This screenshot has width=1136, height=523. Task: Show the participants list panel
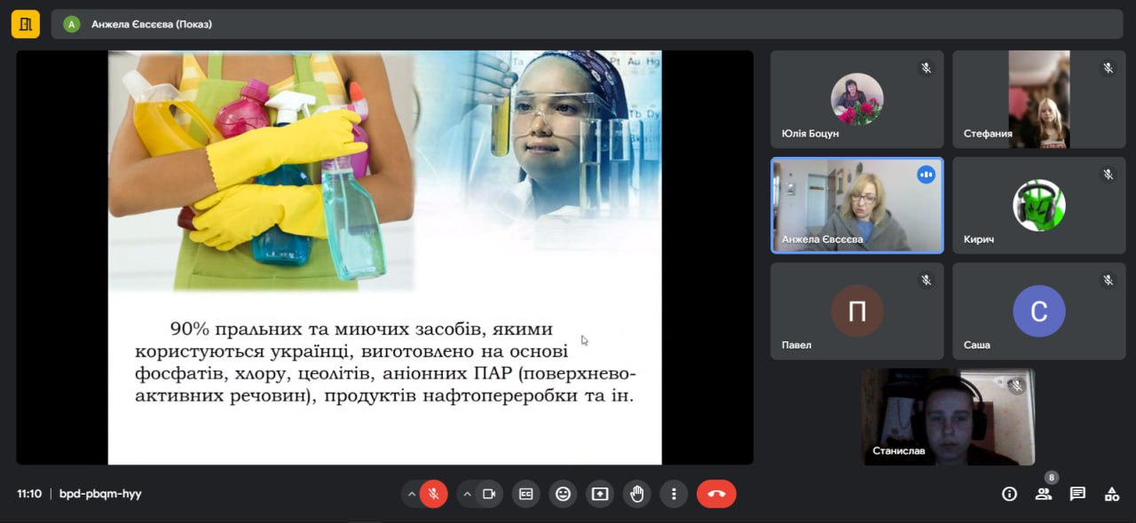[1044, 494]
